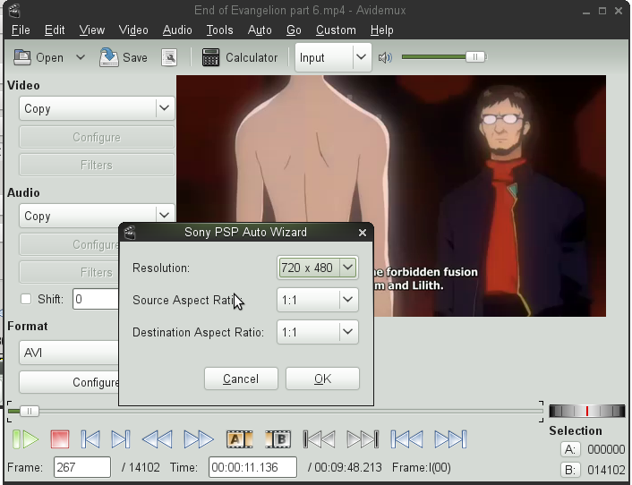Seek to previous black frame

coord(320,439)
